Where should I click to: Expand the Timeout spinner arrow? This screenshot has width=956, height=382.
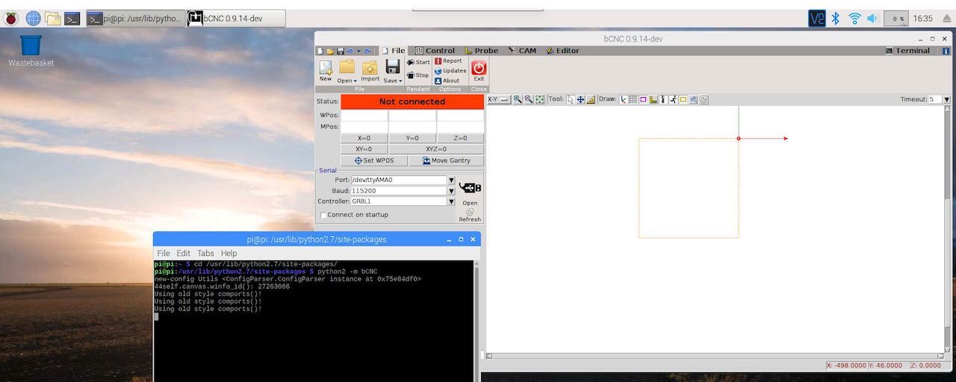click(947, 99)
